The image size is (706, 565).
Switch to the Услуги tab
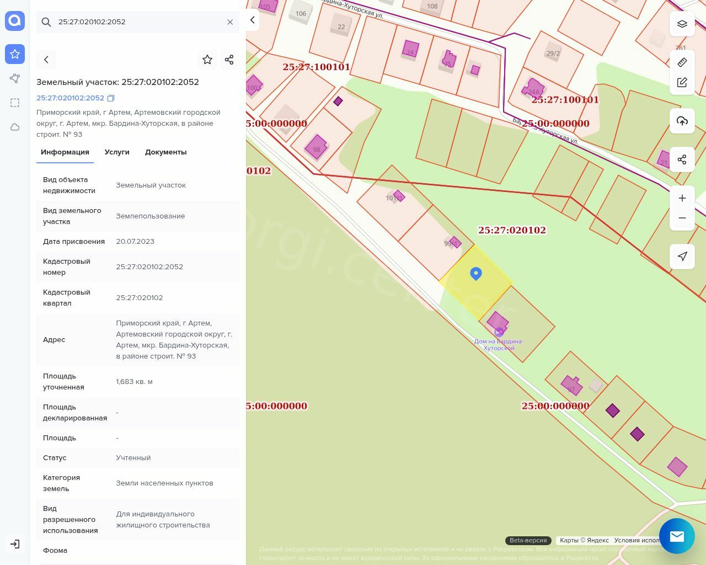click(117, 152)
